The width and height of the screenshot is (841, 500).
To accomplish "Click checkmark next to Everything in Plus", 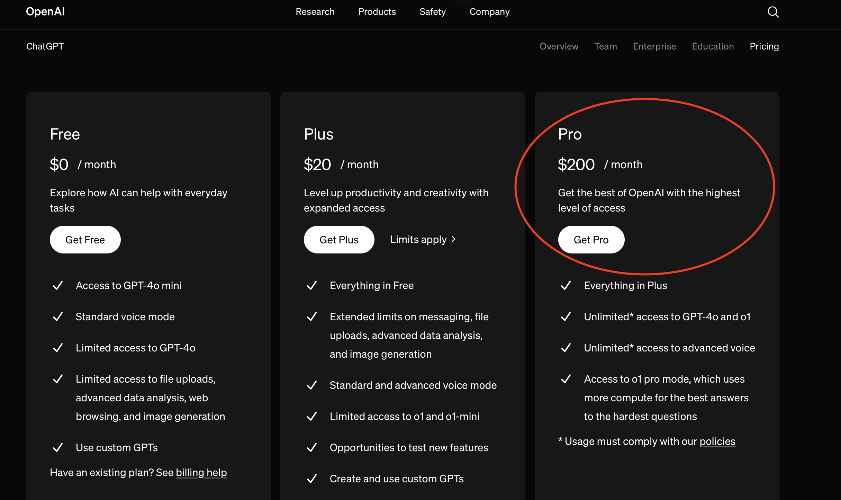I will point(566,286).
